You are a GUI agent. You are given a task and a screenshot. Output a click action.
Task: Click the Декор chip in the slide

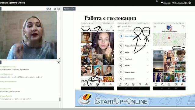tap(108, 30)
